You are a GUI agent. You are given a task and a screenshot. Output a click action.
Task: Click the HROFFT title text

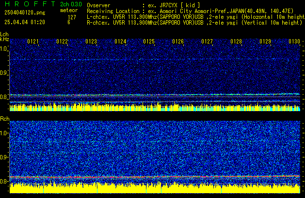click(30, 4)
